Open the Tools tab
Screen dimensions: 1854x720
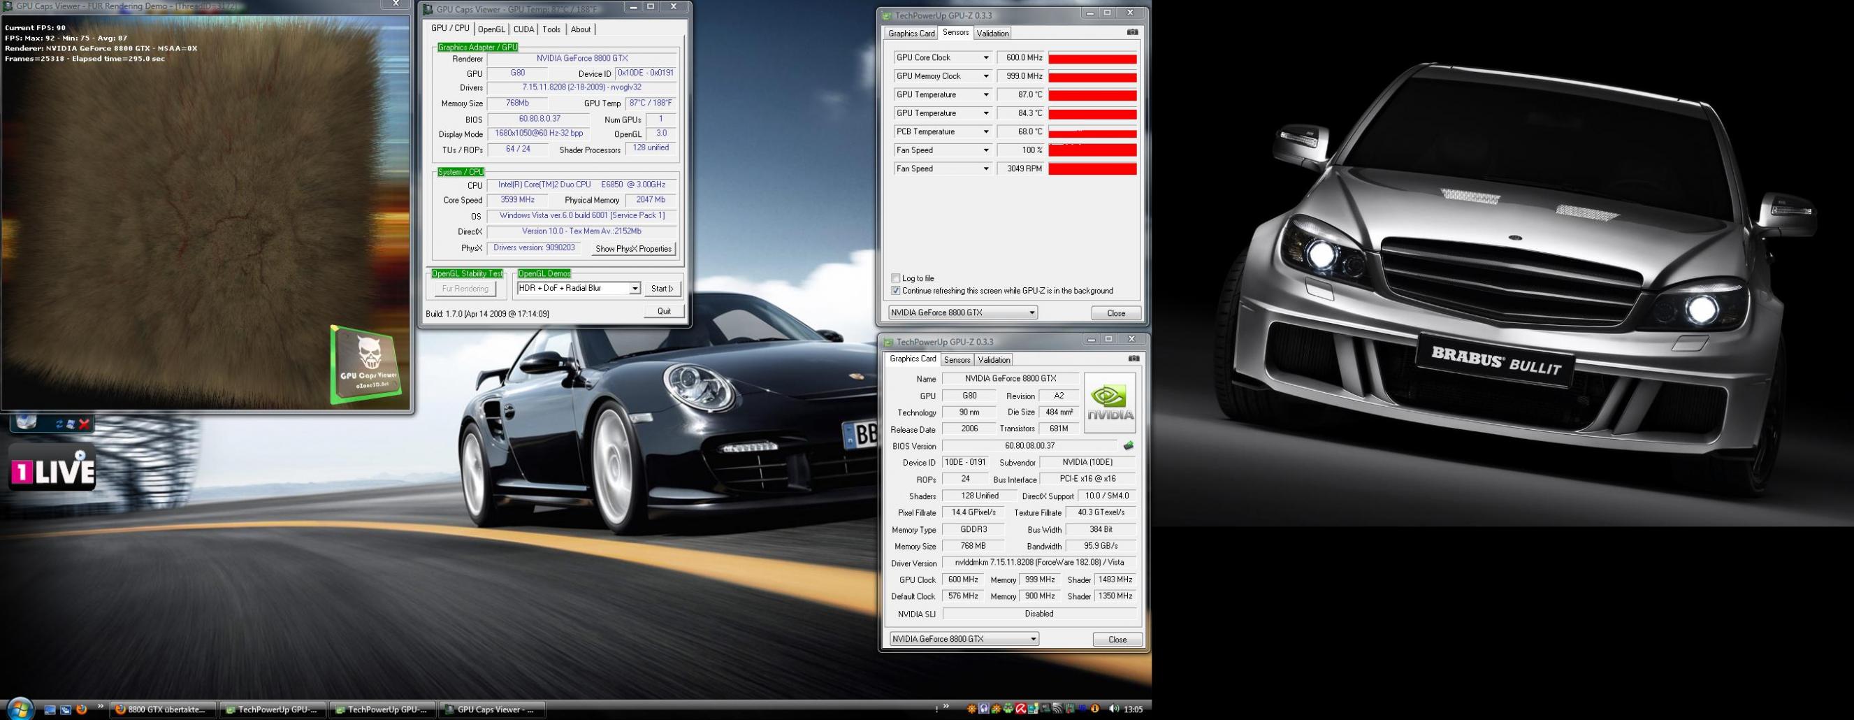tap(551, 29)
